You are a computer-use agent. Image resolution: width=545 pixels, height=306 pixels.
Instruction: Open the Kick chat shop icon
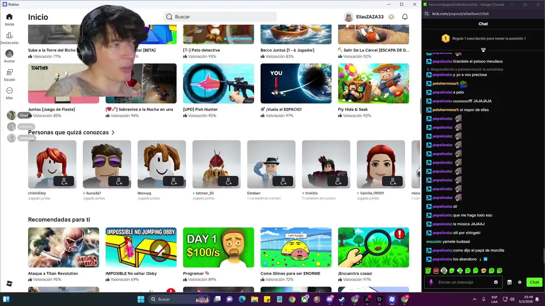(509, 282)
